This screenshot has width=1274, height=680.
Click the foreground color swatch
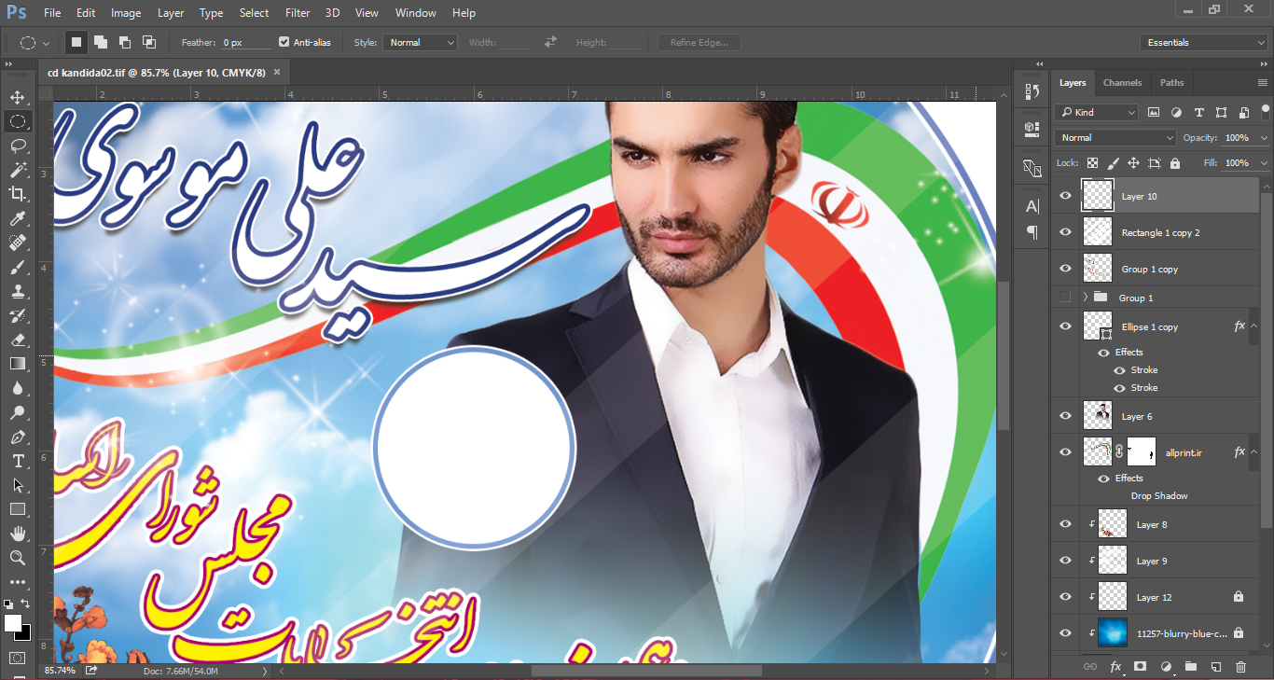coord(13,623)
